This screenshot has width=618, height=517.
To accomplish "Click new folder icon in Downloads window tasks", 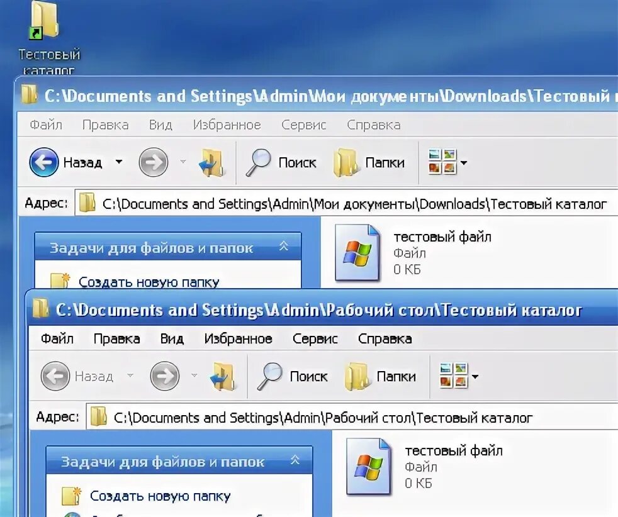I will tap(60, 281).
